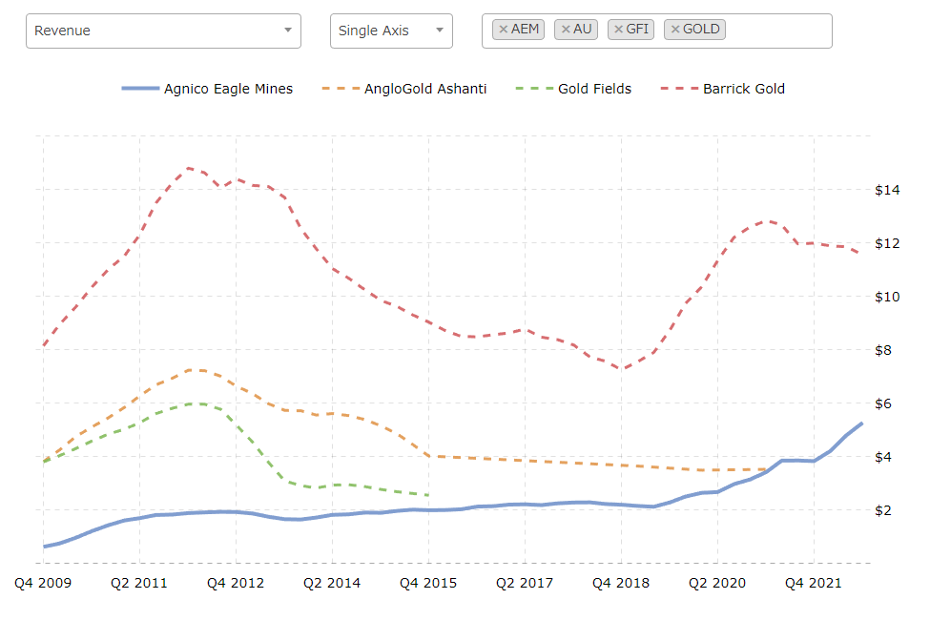Click the $6 y-axis label
The width and height of the screenshot is (930, 620).
tap(883, 403)
